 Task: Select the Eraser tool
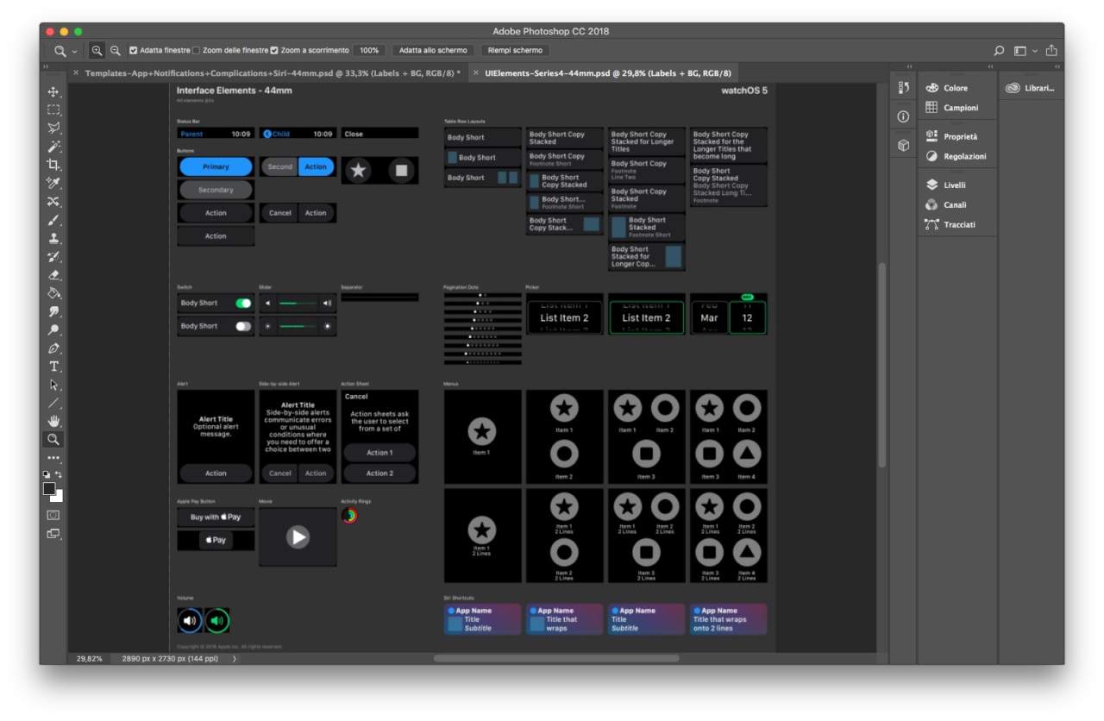(53, 275)
